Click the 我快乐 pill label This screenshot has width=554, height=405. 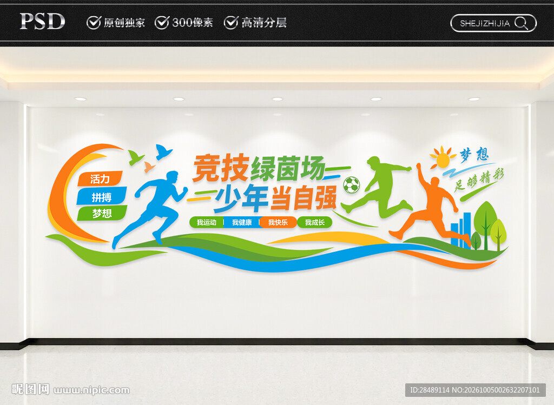click(x=278, y=222)
